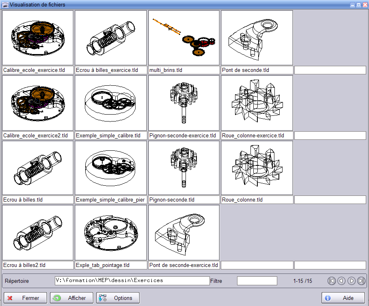Click the Calibre_ecole_exercice2.tld filename label

(x=38, y=135)
